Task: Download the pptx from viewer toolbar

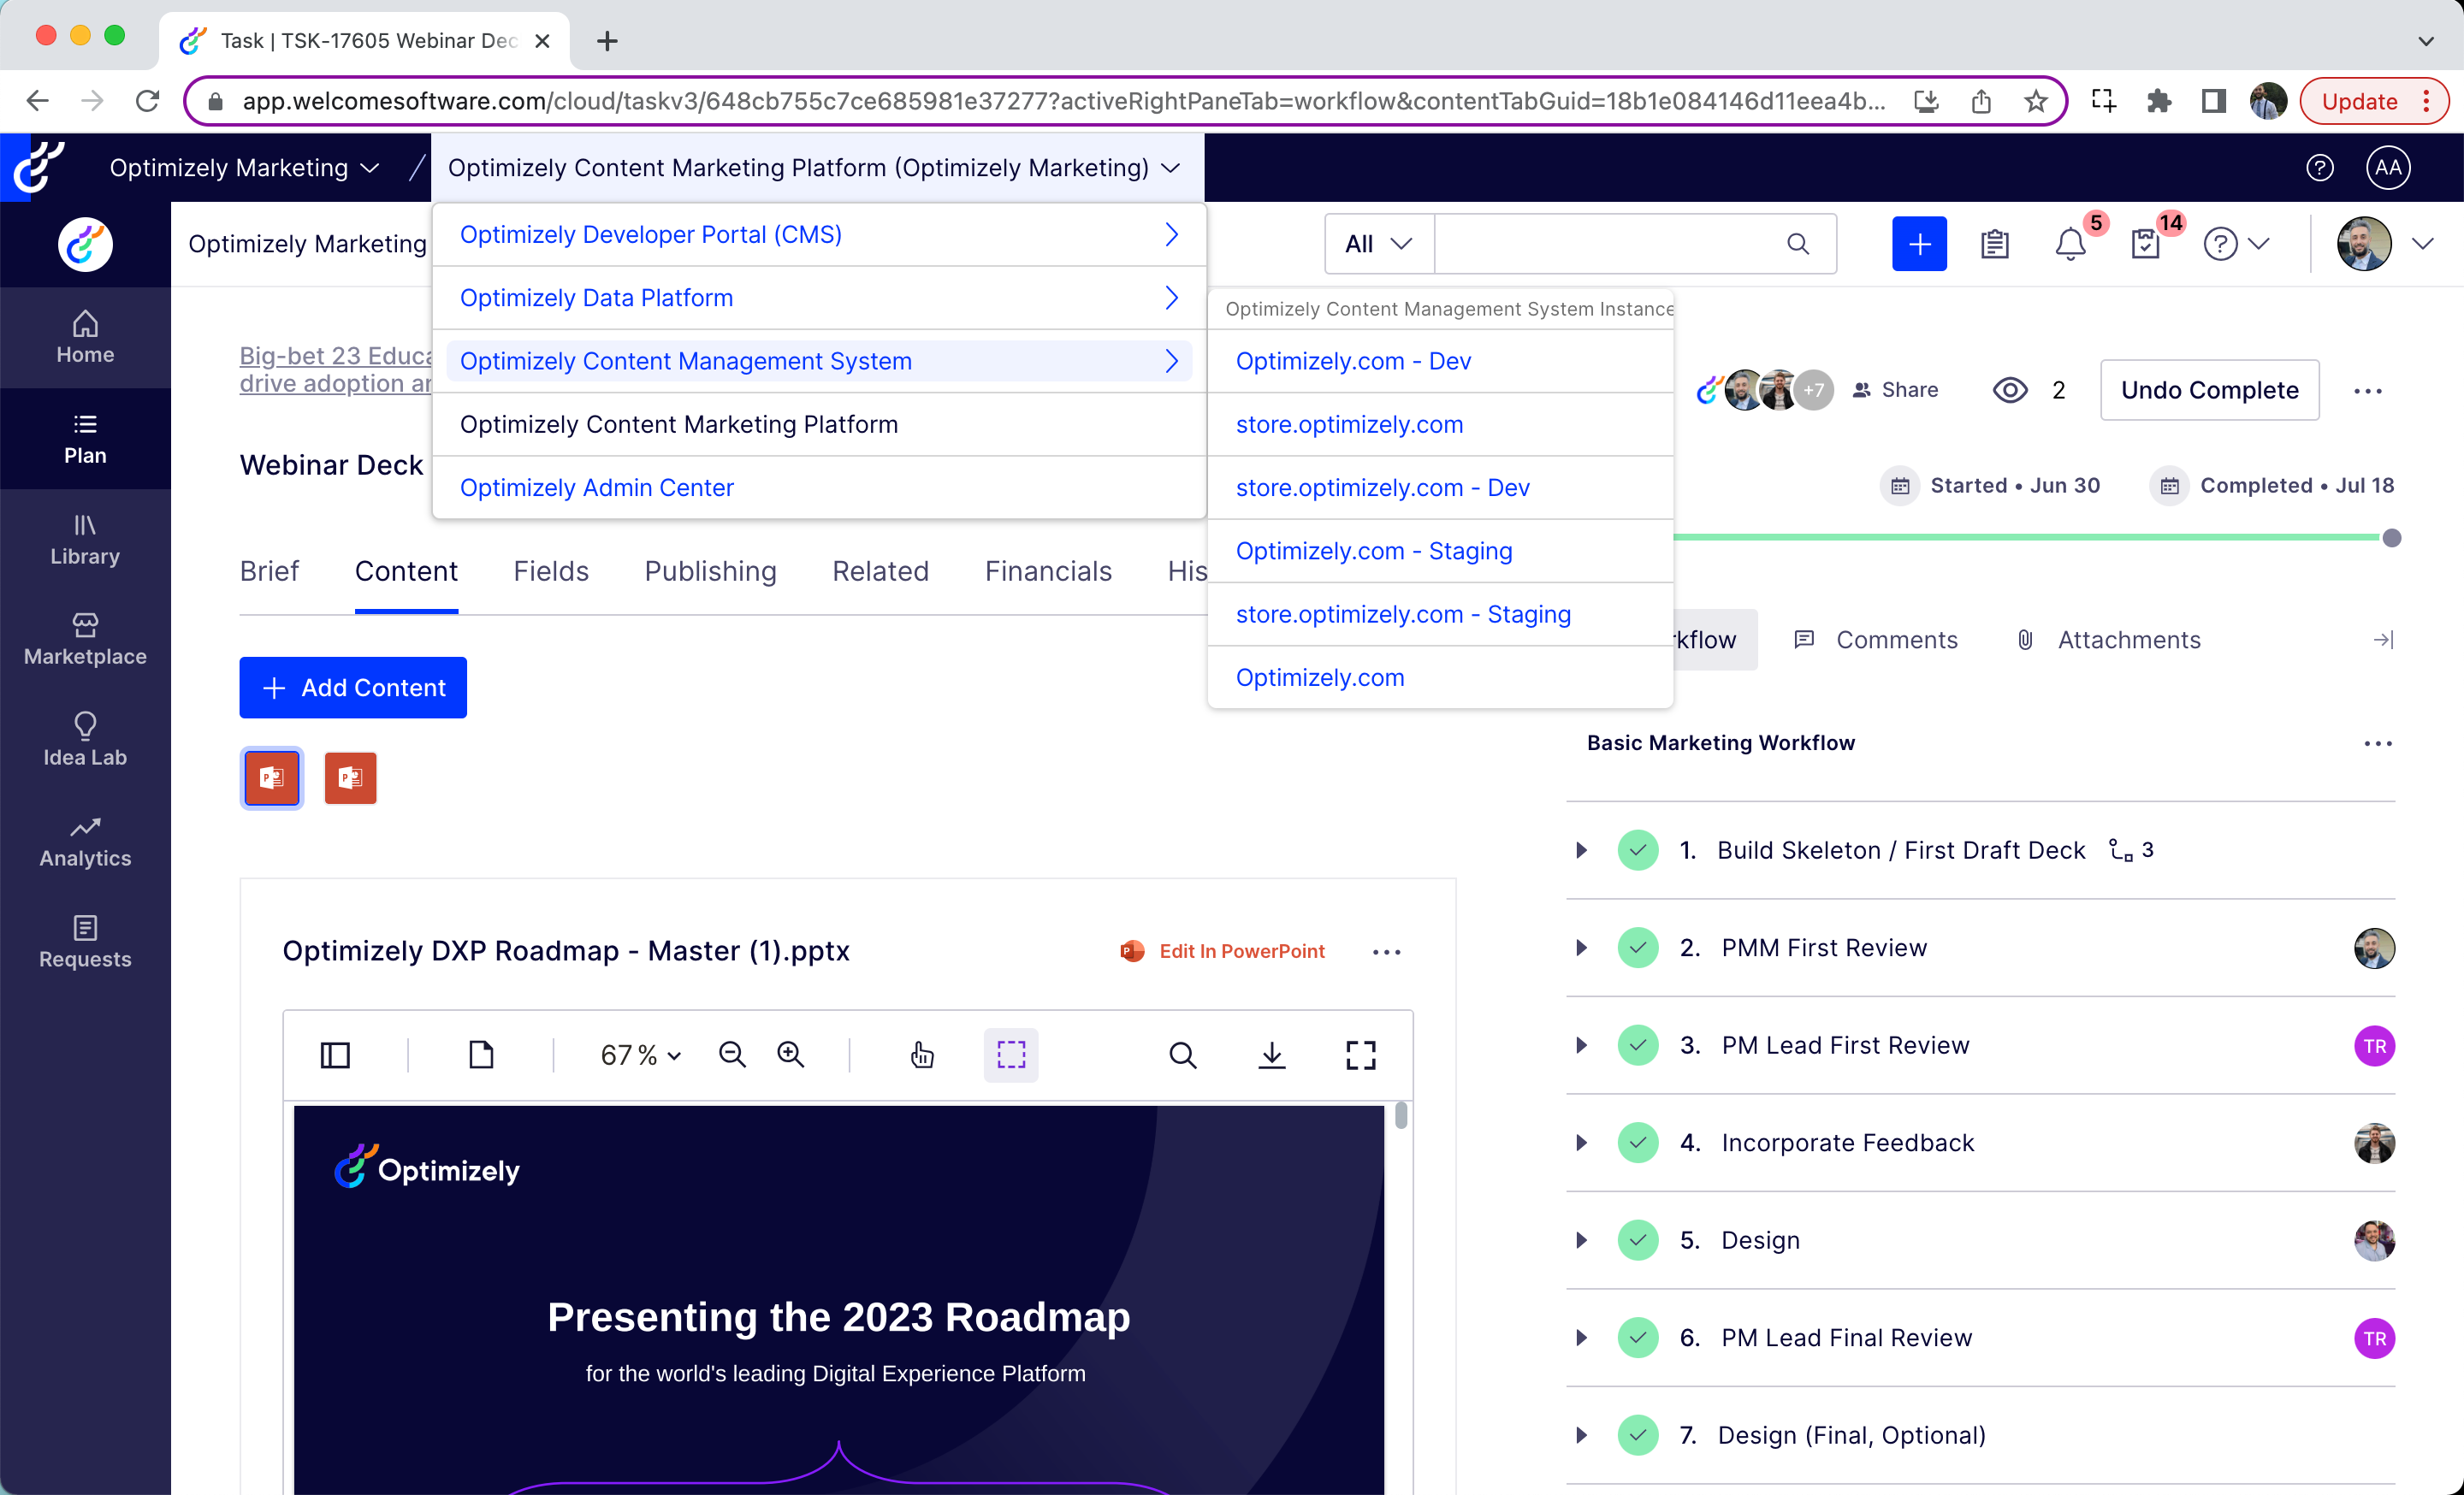Action: [1271, 1055]
